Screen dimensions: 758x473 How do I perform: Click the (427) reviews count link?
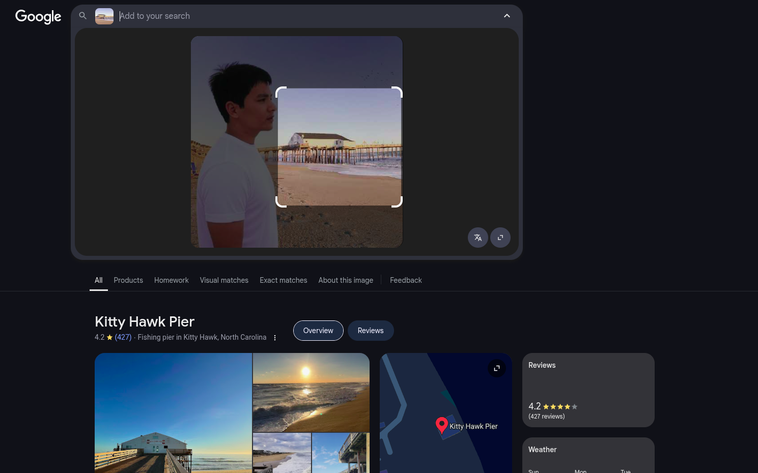click(x=123, y=337)
